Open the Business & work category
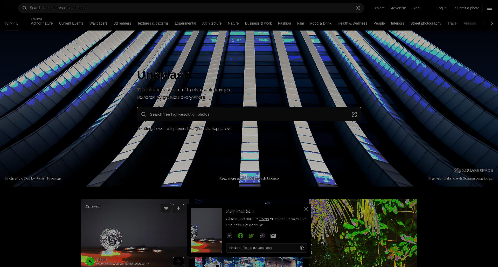The width and height of the screenshot is (498, 267). pyautogui.click(x=258, y=23)
